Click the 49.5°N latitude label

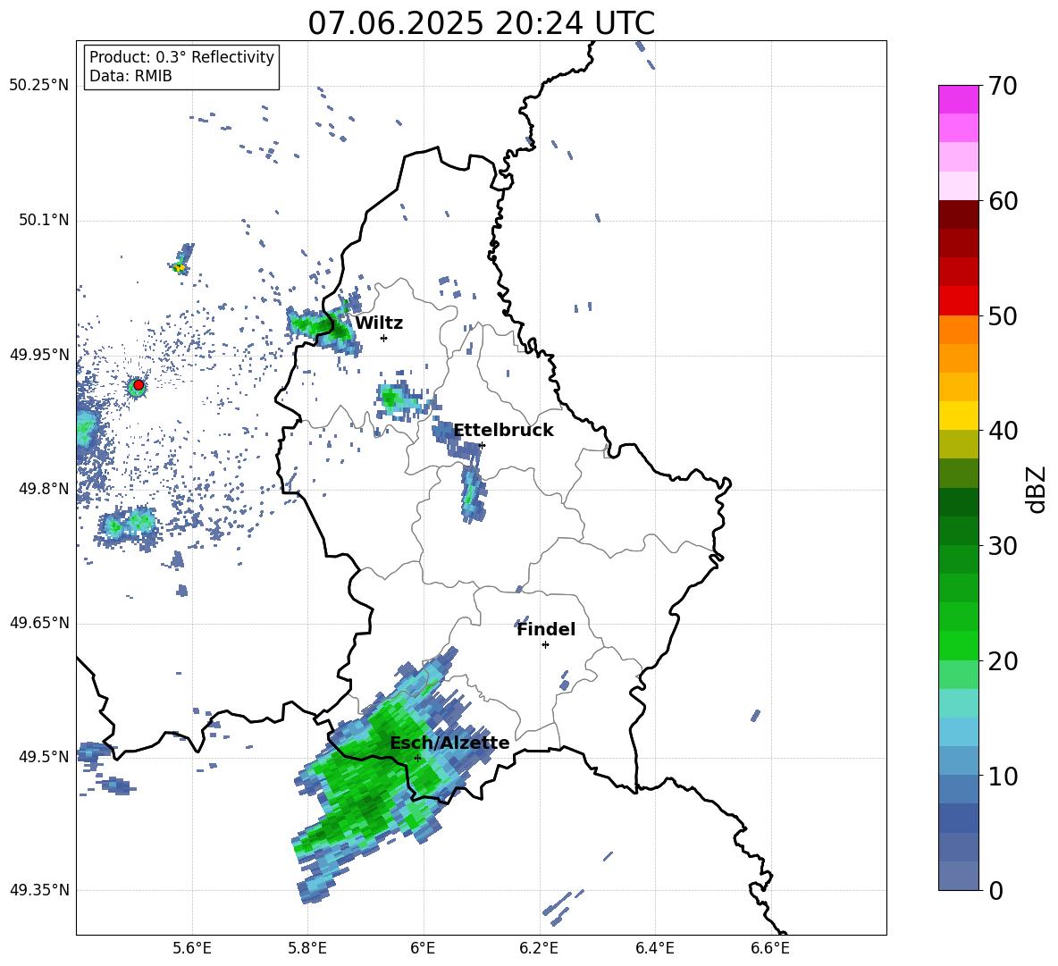click(x=44, y=757)
